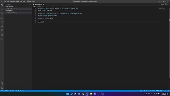The height and width of the screenshot is (96, 170).
Task: Open the Help menu
Action: [x=33, y=1]
